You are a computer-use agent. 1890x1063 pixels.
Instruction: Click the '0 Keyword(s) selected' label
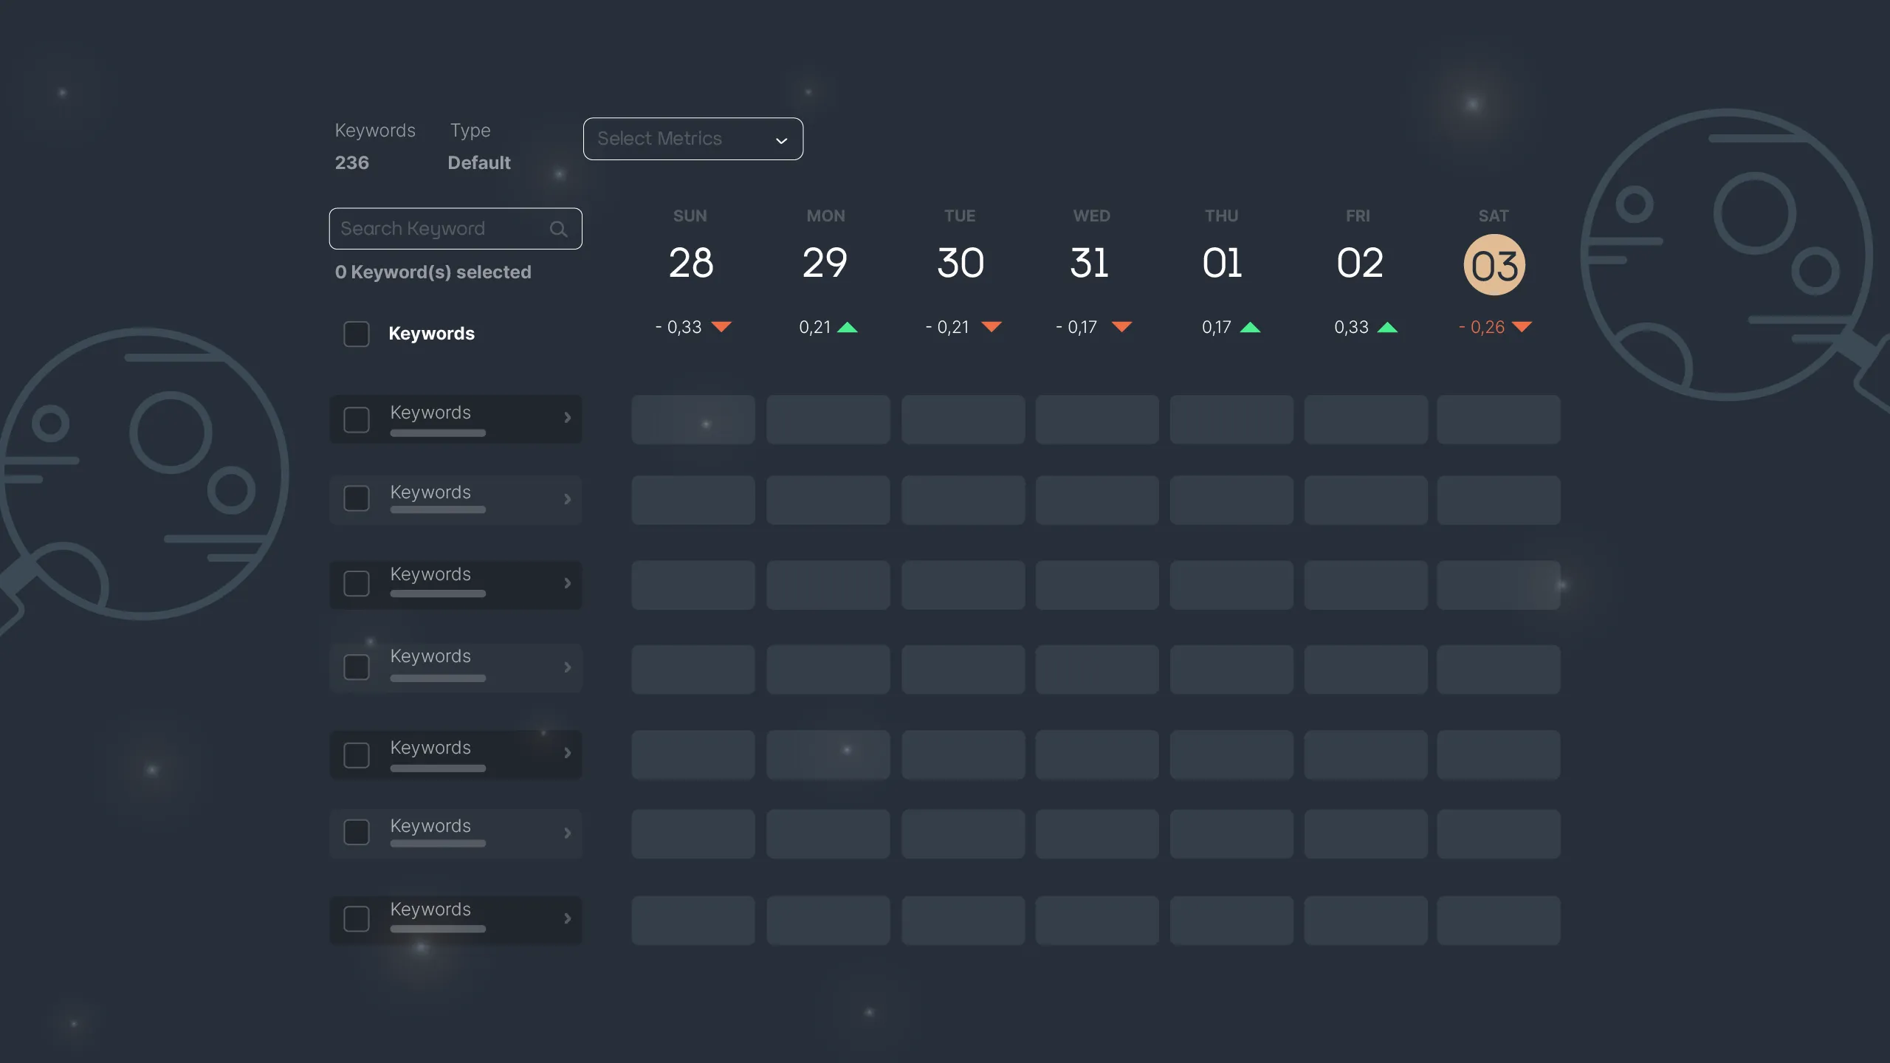coord(433,272)
